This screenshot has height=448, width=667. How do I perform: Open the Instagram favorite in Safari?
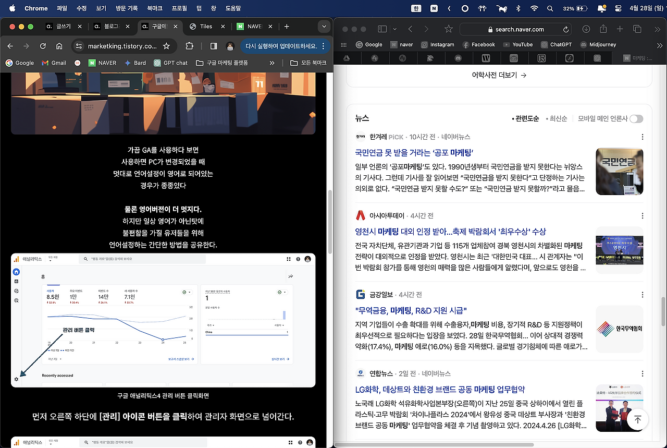coord(438,44)
